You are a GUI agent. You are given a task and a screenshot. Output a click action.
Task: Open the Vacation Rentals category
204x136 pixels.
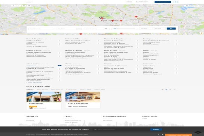point(111,70)
